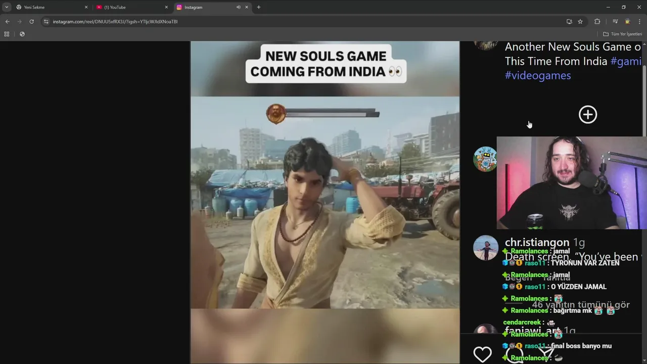Expand the tab search dropdown

pyautogui.click(x=7, y=7)
